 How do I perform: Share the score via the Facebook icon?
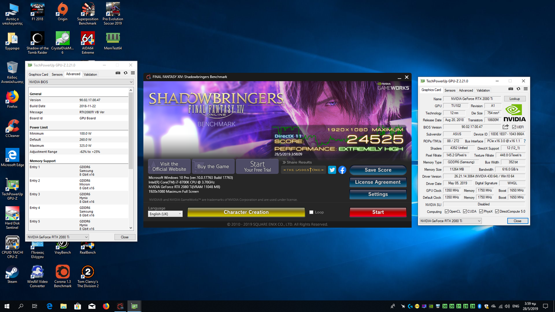point(342,170)
